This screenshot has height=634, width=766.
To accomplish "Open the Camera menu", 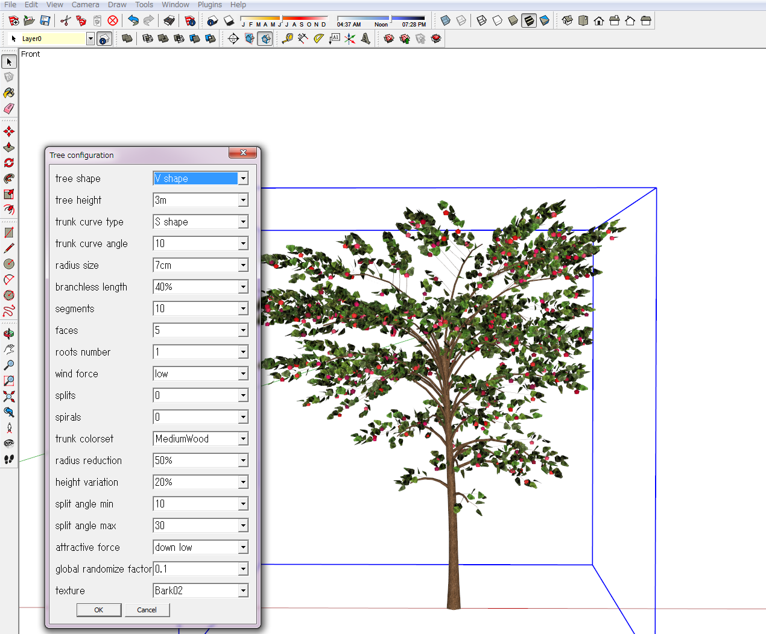I will pos(85,5).
